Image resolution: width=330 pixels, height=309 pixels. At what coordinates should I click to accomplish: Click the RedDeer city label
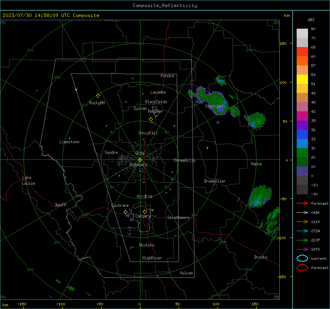pos(155,111)
